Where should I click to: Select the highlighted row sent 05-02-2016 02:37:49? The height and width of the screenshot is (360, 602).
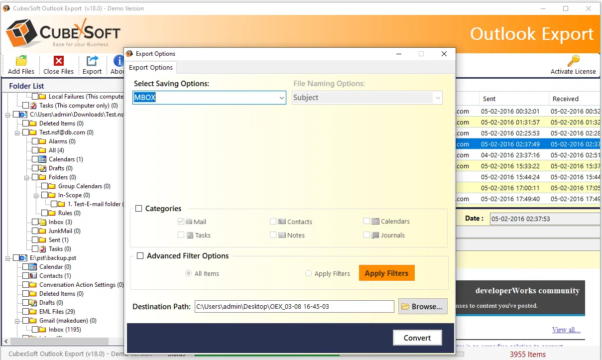(528, 144)
